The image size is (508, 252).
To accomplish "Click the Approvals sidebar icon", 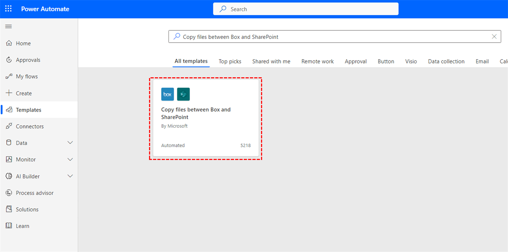I will click(x=9, y=60).
